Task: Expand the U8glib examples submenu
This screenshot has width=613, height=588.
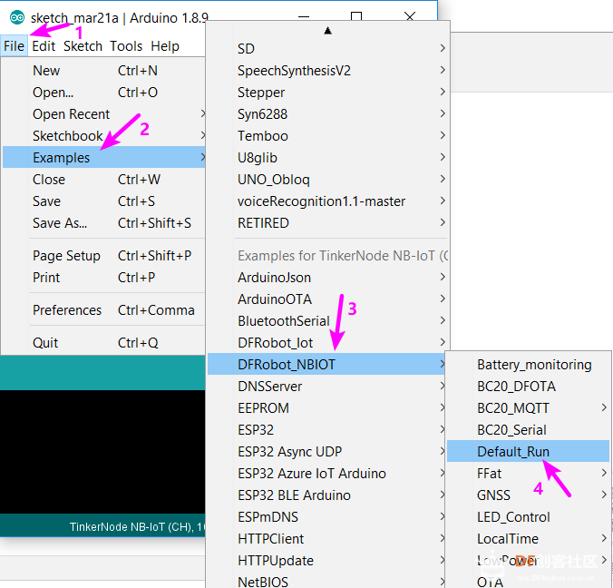Action: (327, 158)
